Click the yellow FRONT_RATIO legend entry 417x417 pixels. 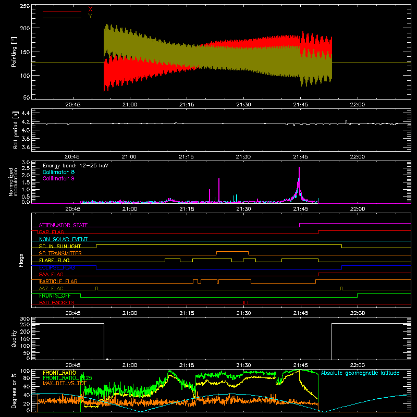coord(59,373)
